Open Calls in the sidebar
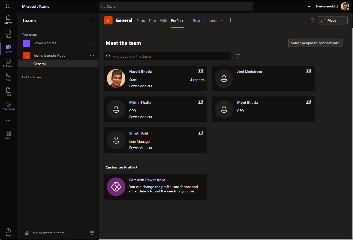 pyautogui.click(x=8, y=77)
